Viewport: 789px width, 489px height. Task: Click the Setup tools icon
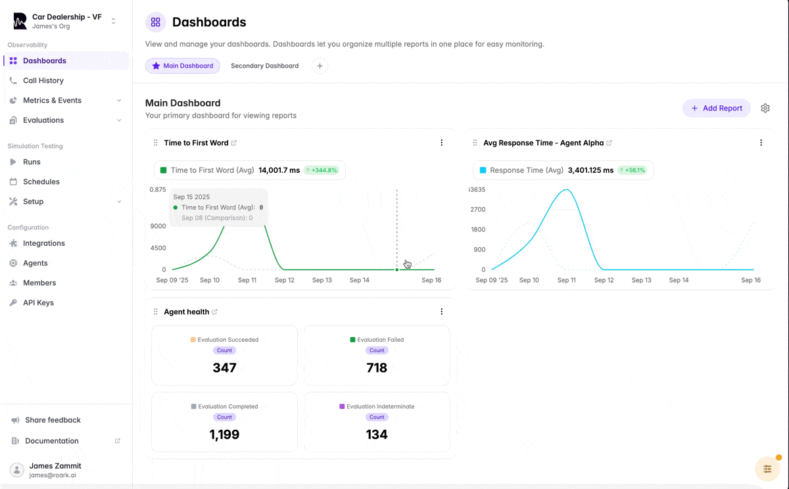coord(13,202)
